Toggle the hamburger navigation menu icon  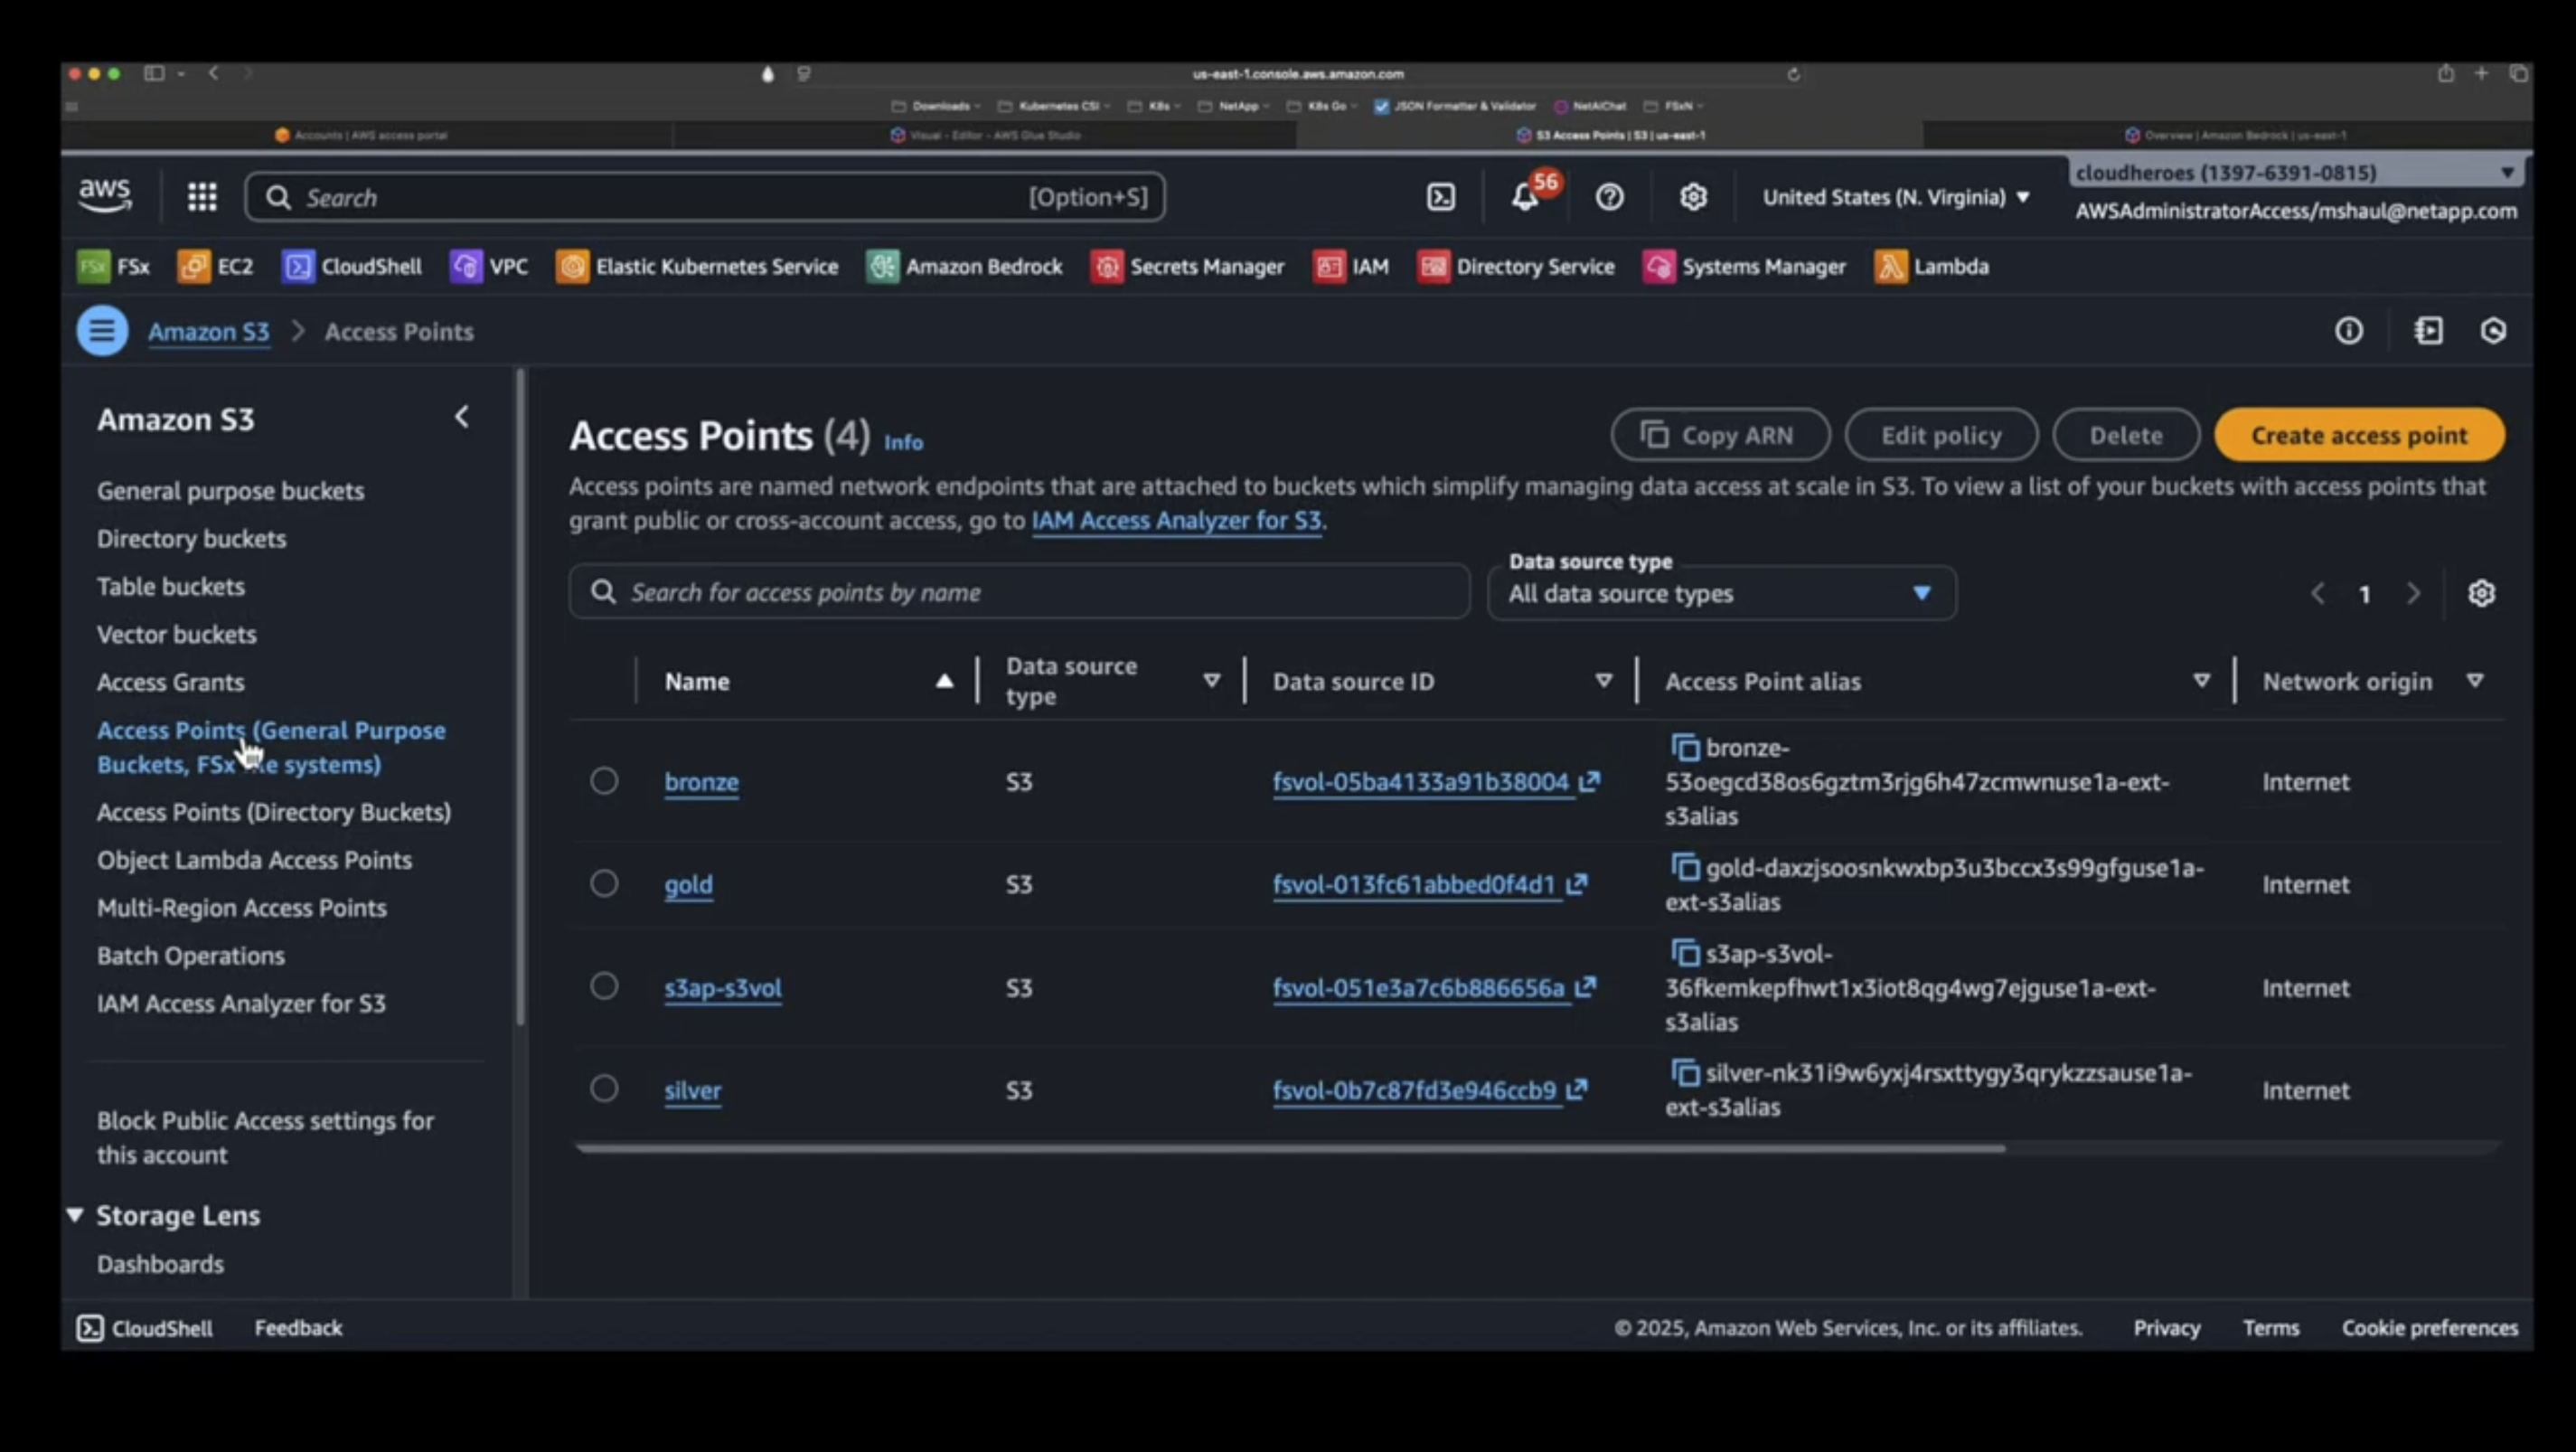point(102,331)
